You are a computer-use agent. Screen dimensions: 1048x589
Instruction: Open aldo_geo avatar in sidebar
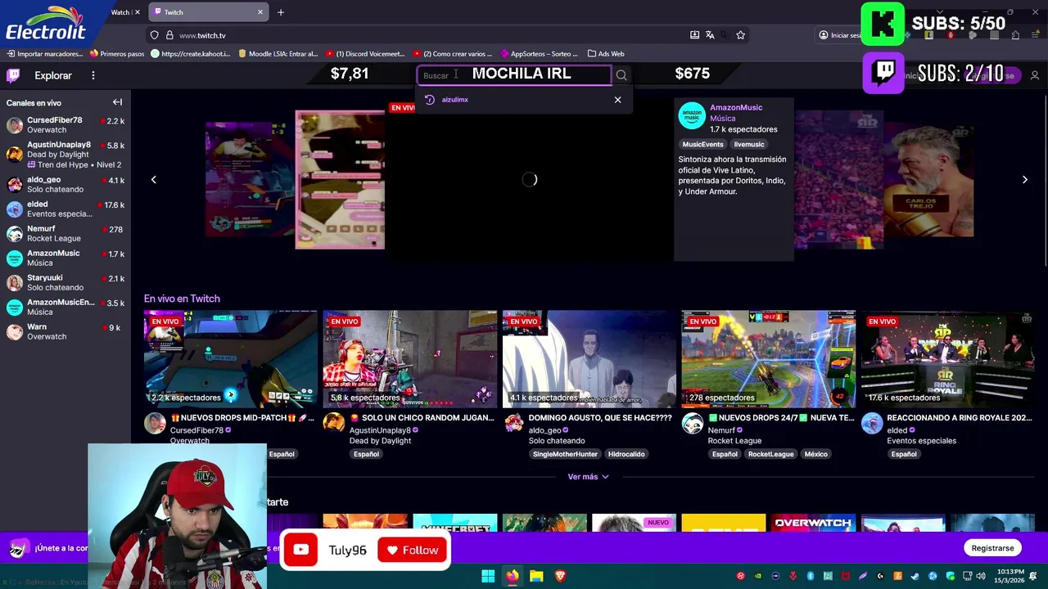[14, 184]
